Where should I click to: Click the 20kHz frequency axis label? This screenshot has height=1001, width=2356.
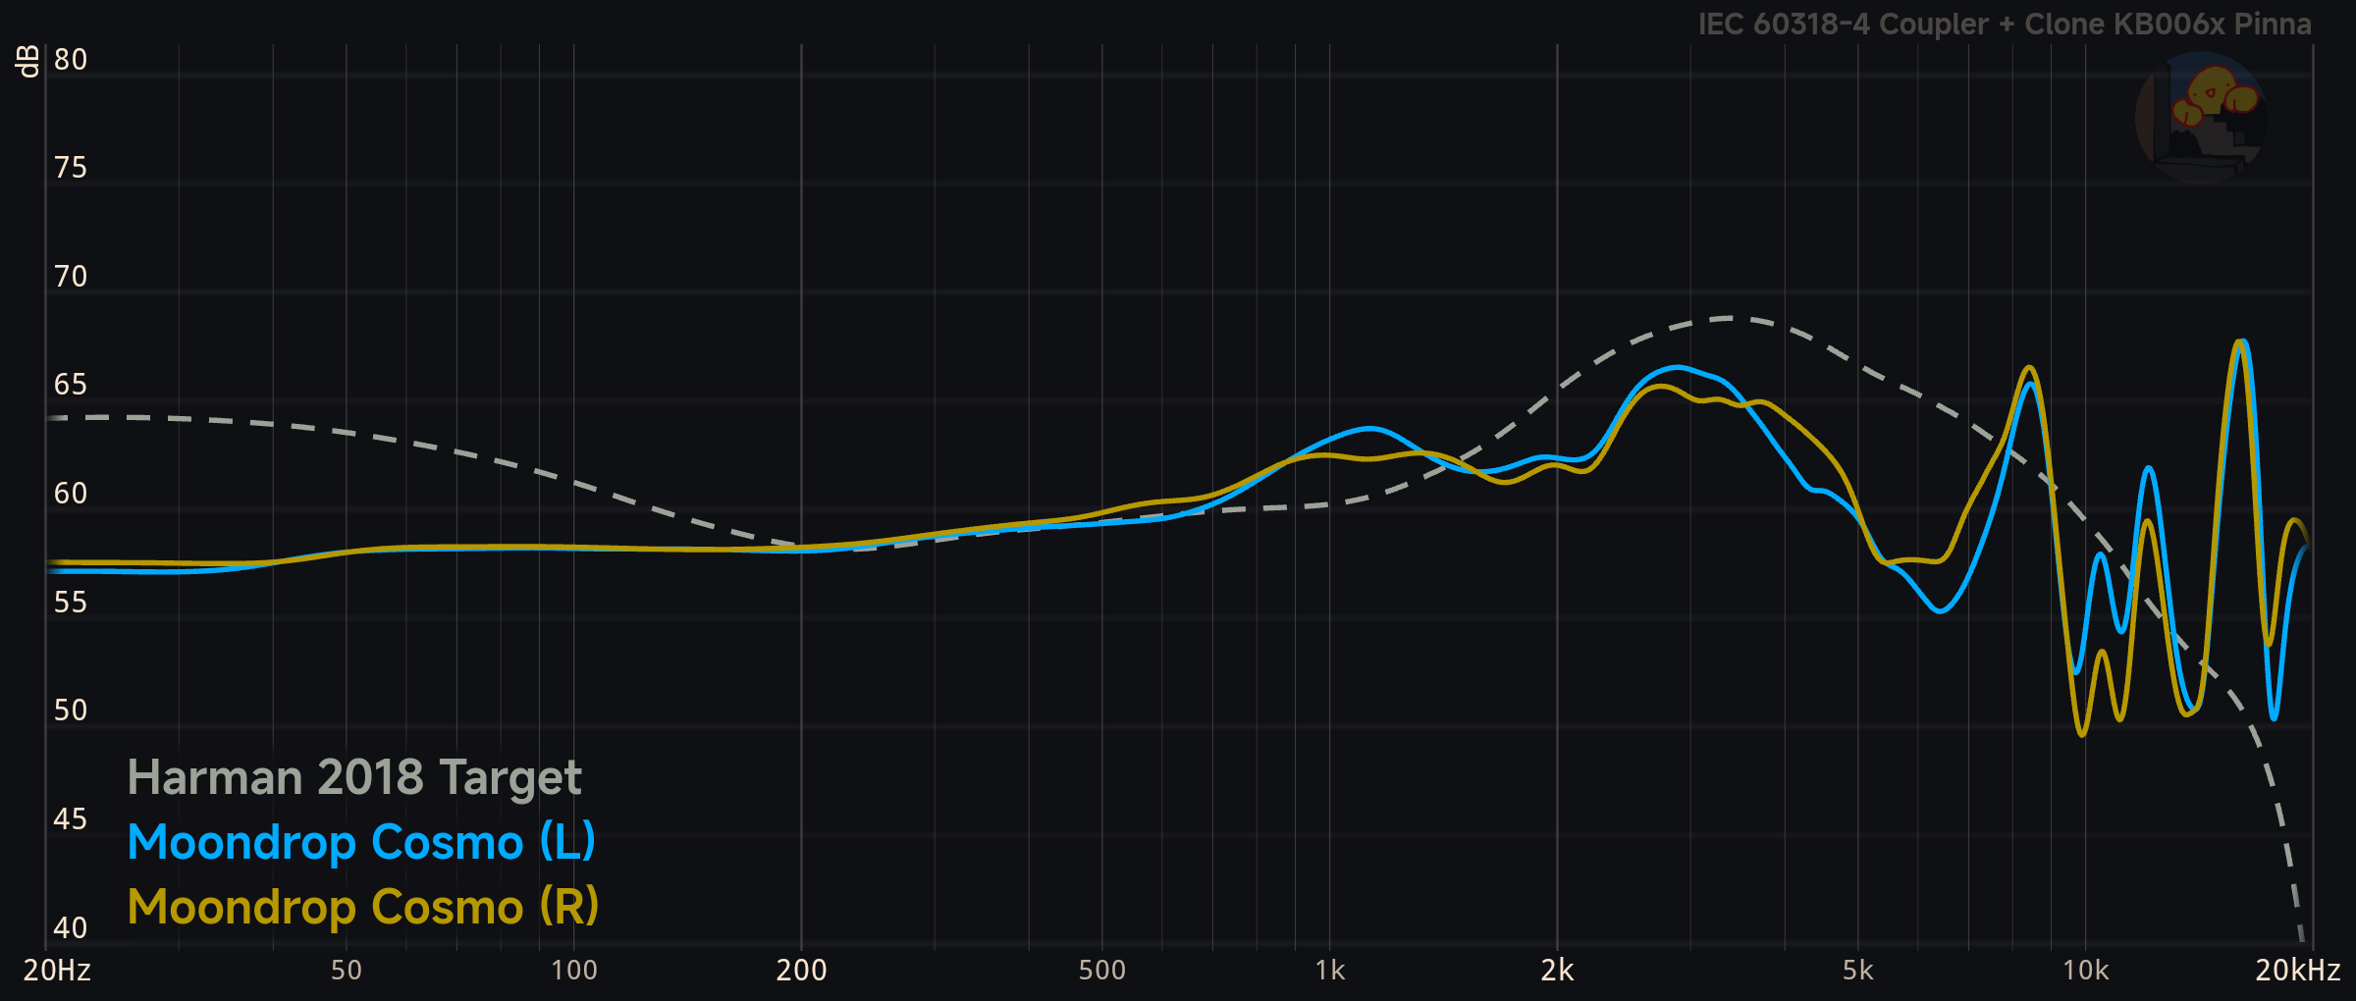point(2298,971)
